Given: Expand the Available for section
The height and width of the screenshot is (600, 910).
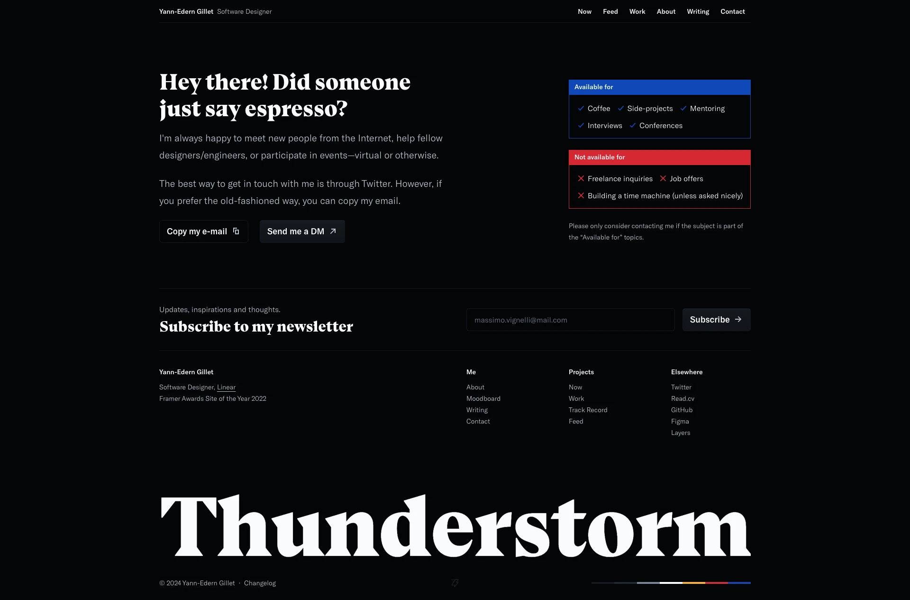Looking at the screenshot, I should [659, 87].
